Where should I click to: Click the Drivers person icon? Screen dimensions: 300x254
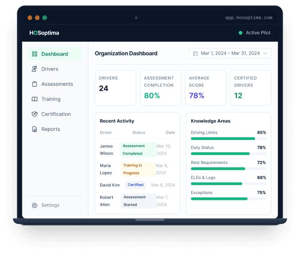click(35, 69)
